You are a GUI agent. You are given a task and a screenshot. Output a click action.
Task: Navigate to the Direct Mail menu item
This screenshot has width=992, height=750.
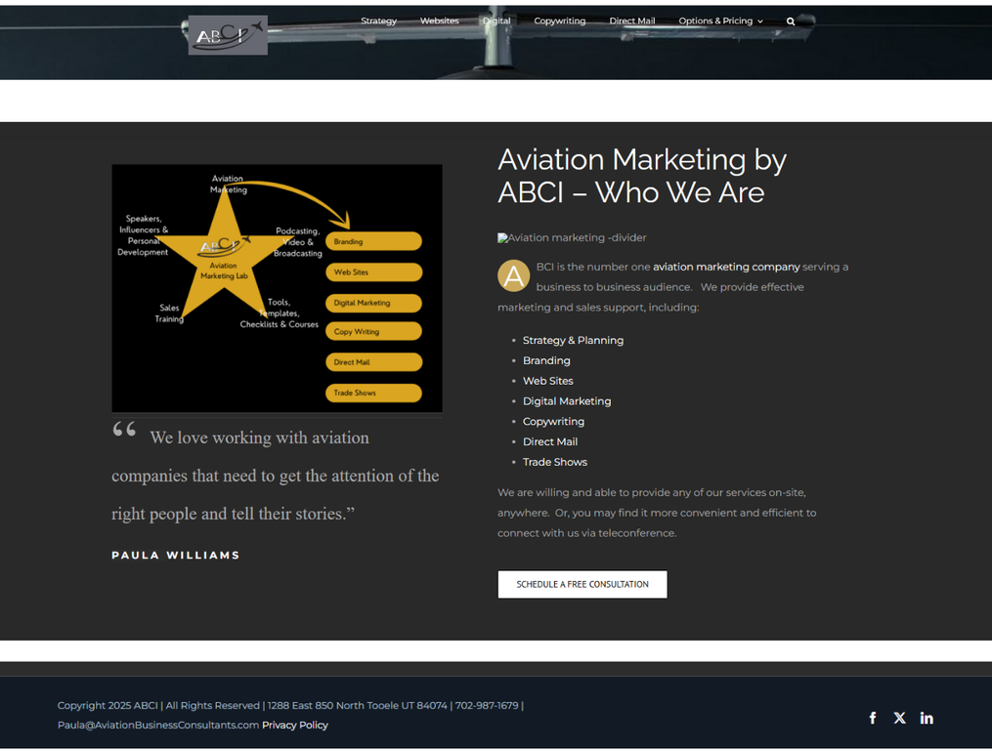(632, 21)
